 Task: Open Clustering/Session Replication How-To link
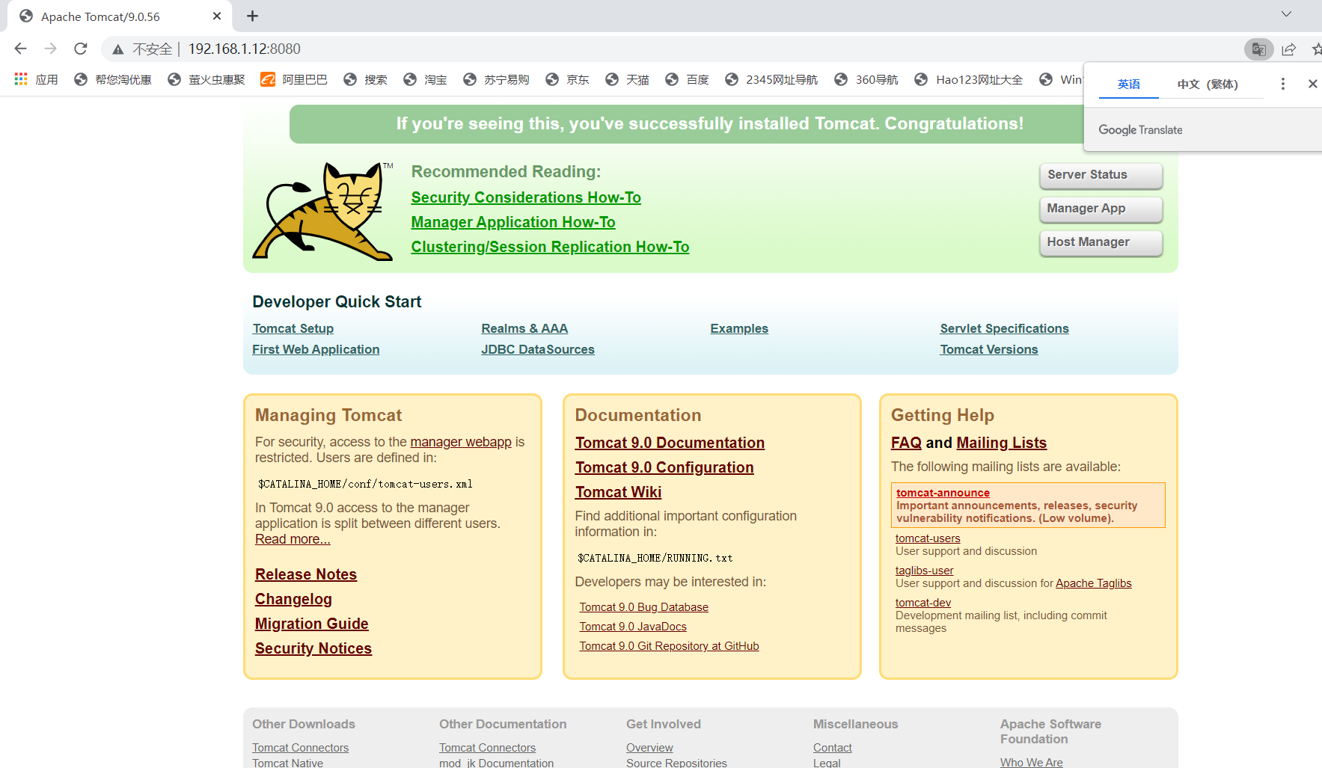550,247
